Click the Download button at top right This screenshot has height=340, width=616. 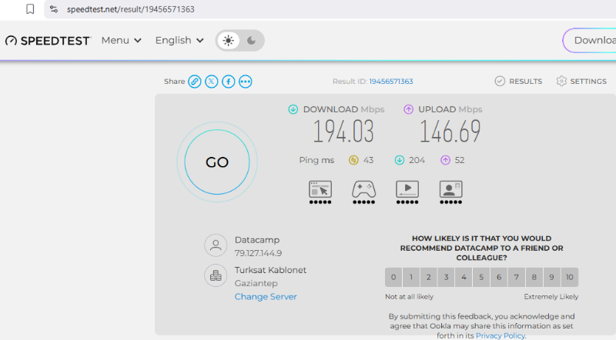pos(589,41)
